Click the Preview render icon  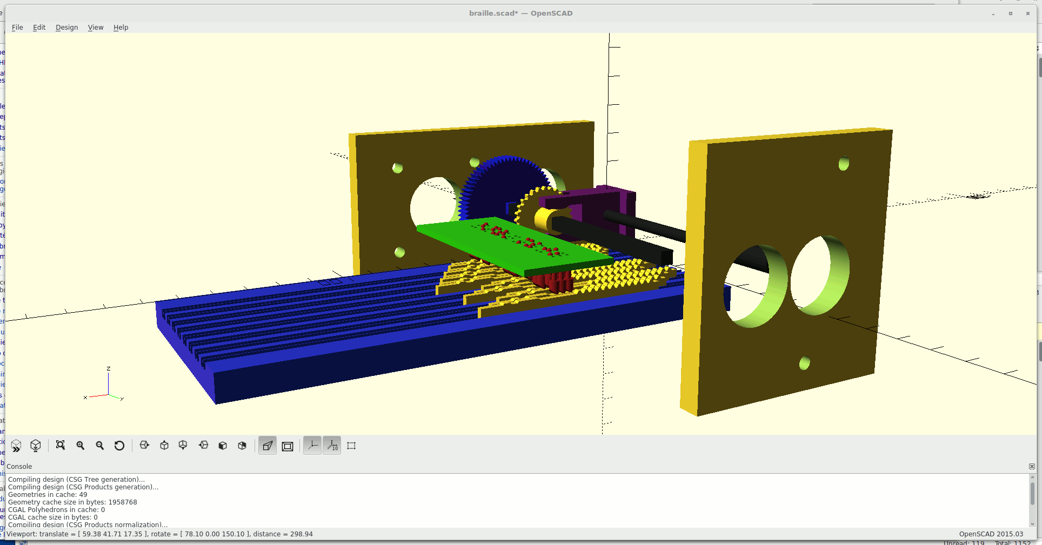pos(16,446)
